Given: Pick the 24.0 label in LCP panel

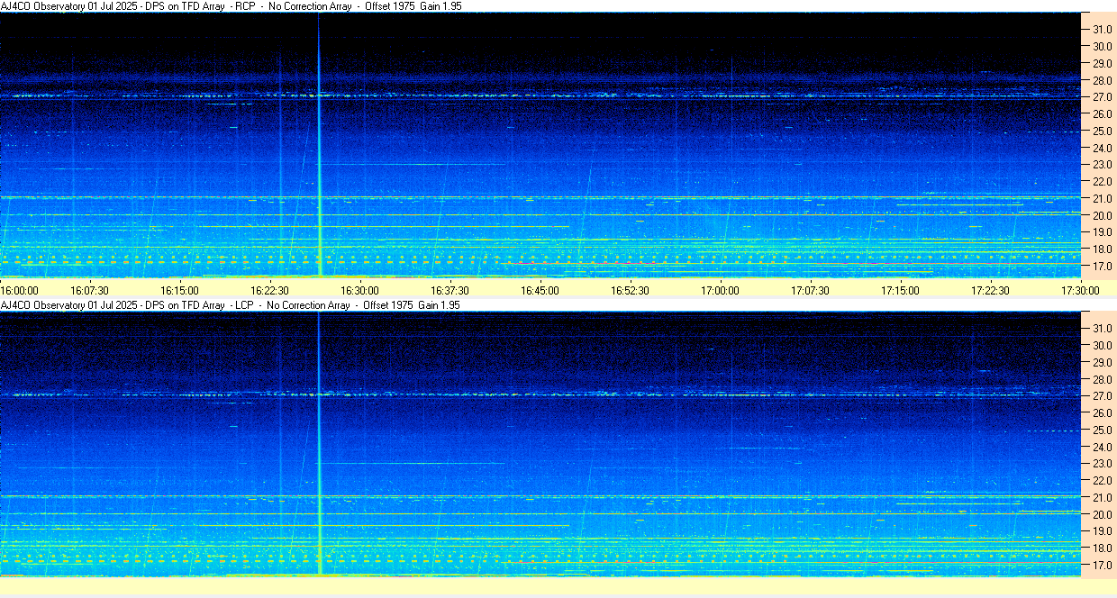Looking at the screenshot, I should click(1103, 447).
